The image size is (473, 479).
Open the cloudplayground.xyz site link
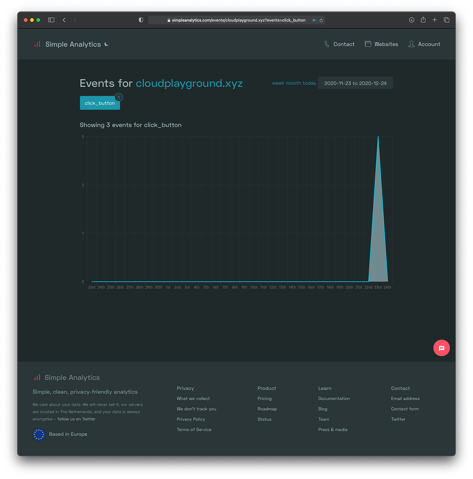189,83
